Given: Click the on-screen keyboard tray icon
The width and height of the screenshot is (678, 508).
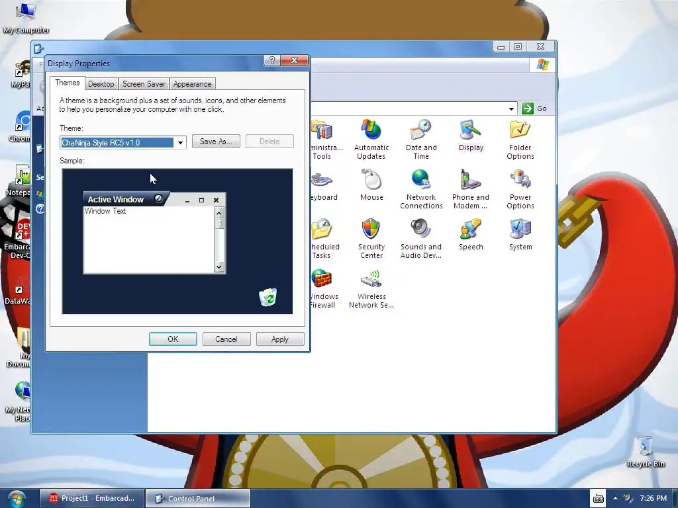Looking at the screenshot, I should click(599, 499).
